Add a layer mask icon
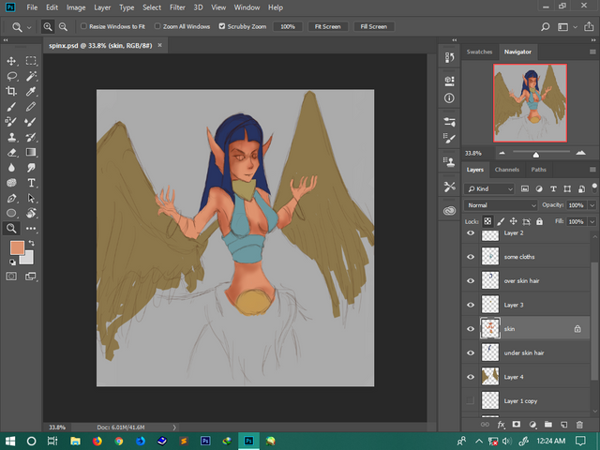This screenshot has width=600, height=450. coord(517,425)
